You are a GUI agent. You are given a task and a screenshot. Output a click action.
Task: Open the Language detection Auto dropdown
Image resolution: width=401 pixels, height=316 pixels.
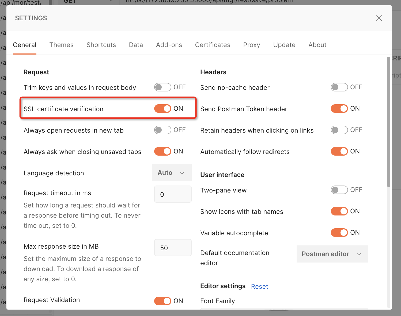click(x=172, y=173)
